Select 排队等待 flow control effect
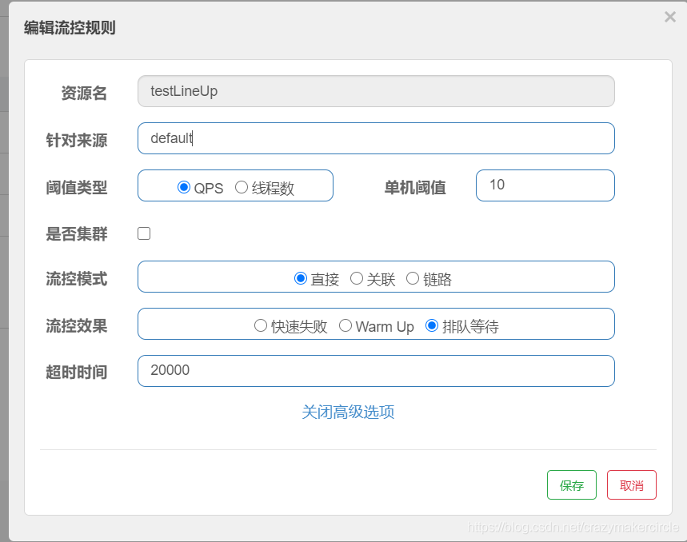Image resolution: width=687 pixels, height=542 pixels. (432, 325)
